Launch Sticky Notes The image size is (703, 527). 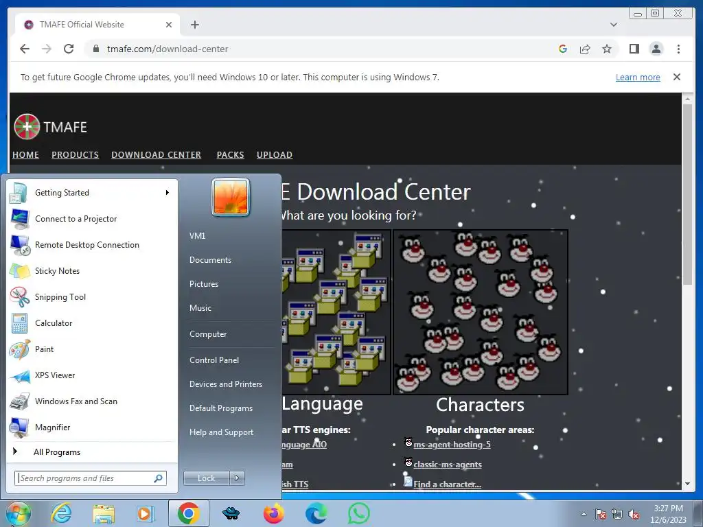[92, 270]
